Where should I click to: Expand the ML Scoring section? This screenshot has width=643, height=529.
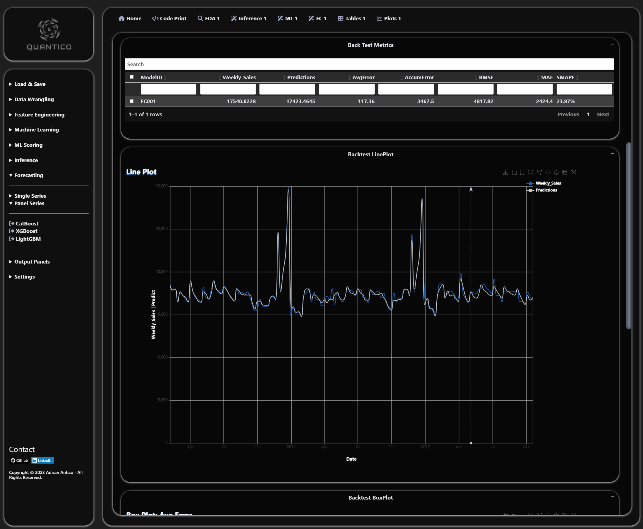click(x=26, y=145)
